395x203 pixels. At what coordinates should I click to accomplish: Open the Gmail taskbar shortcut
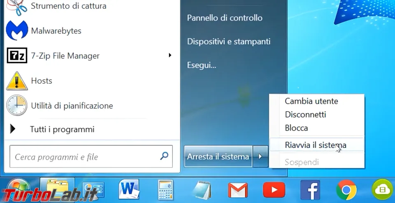(x=238, y=190)
